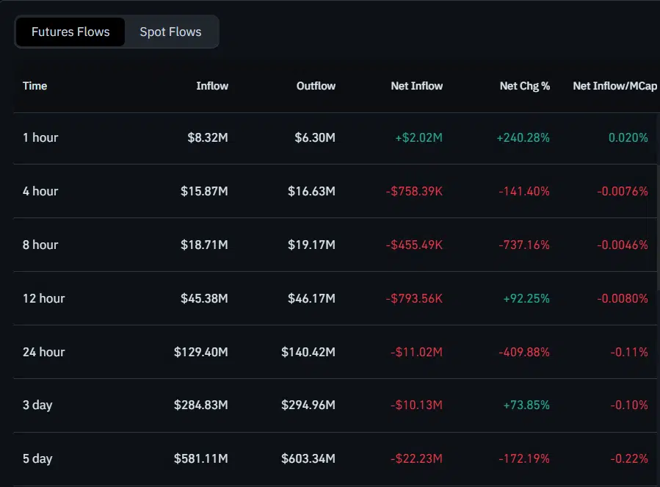Switch to the Spot Flows tab
660x487 pixels.
pyautogui.click(x=170, y=32)
